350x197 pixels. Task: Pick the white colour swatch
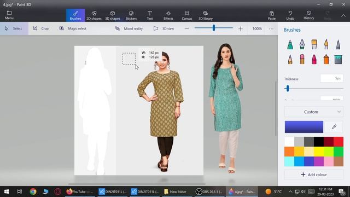[x=289, y=142]
